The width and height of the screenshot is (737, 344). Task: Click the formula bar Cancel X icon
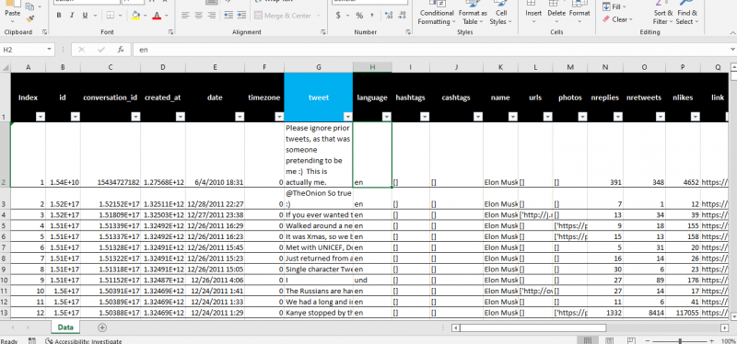[81, 50]
